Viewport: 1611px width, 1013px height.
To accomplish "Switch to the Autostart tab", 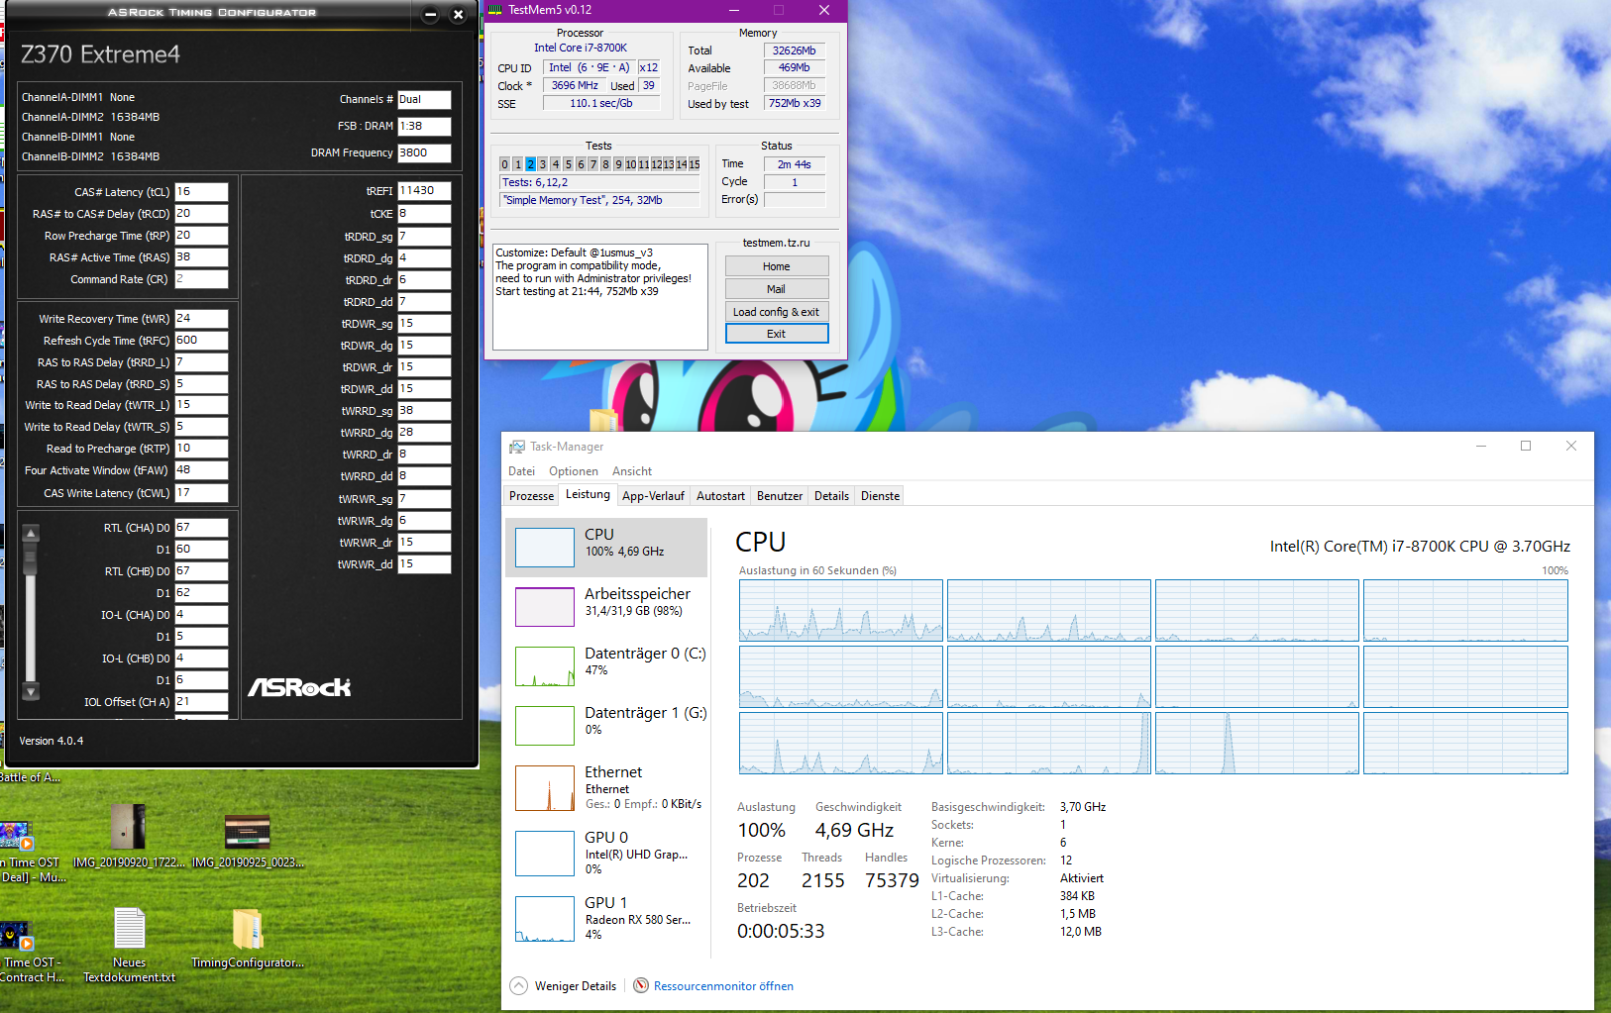I will click(x=720, y=496).
